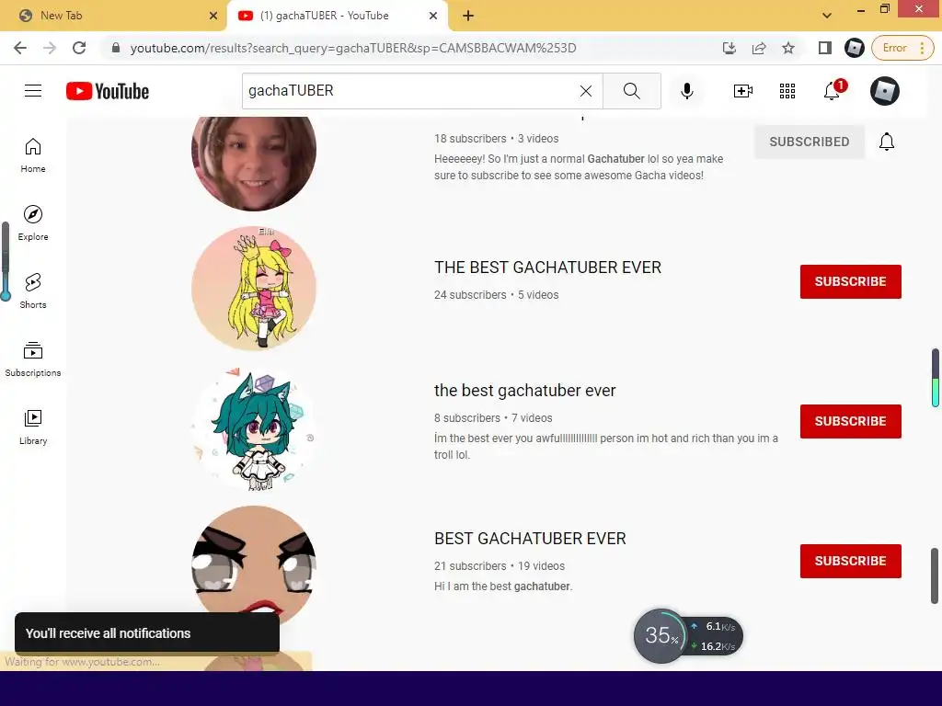Click the SUBSCRIBED button
The image size is (942, 706).
(810, 142)
